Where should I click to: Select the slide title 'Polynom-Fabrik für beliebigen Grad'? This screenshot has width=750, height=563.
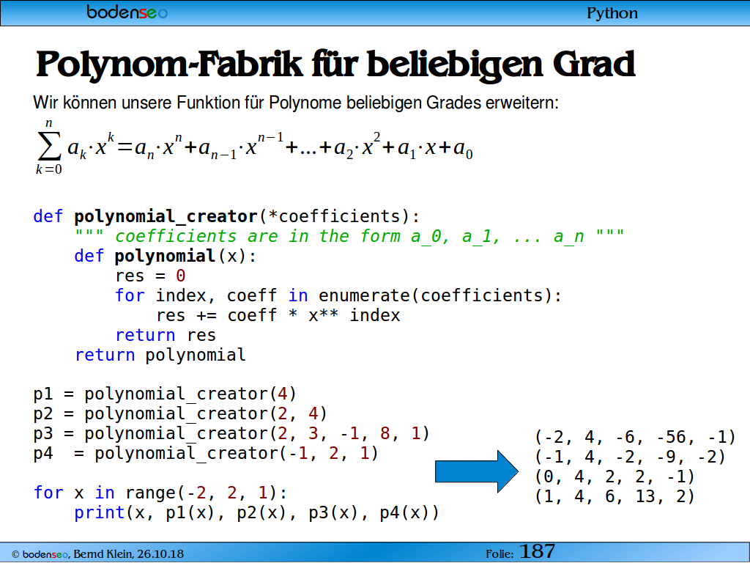335,65
